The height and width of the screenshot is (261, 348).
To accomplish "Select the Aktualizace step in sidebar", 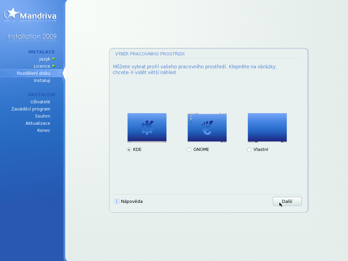I will coord(38,123).
